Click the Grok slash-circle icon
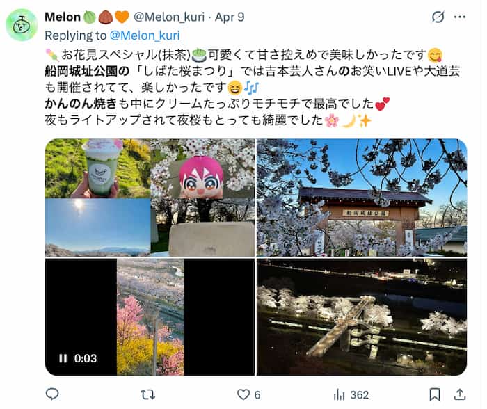This screenshot has height=409, width=487. click(x=438, y=17)
